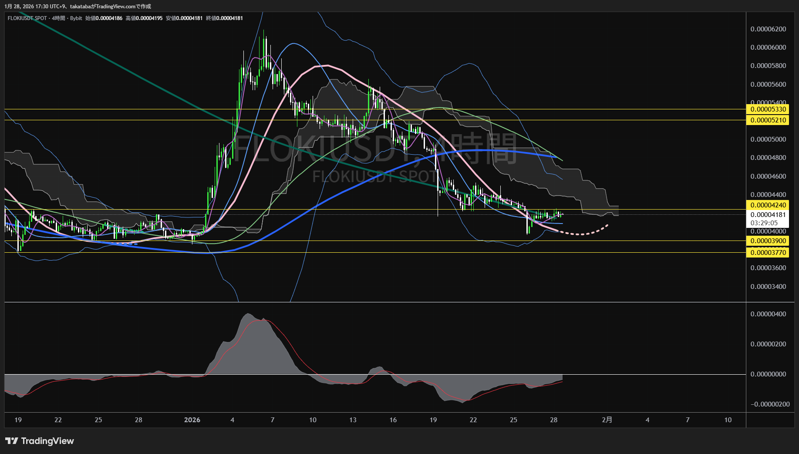Click the 03:29:05 candle countdown timer
Screen dimensions: 799x454
tap(764, 223)
